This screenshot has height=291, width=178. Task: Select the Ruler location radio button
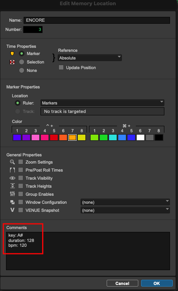pyautogui.click(x=18, y=103)
